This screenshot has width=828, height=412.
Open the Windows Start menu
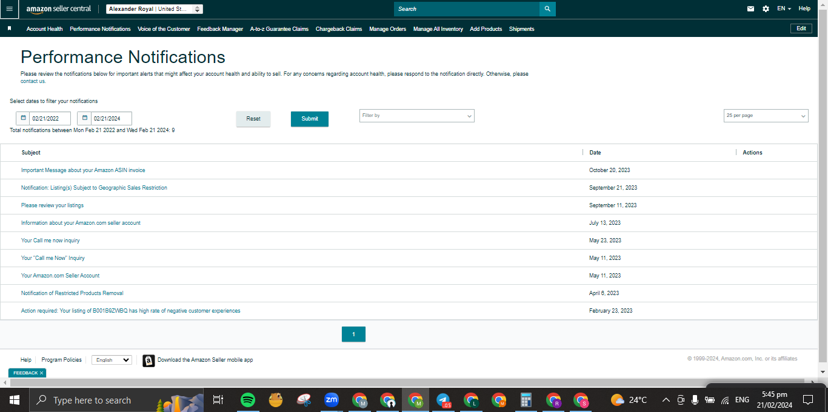[x=15, y=400]
